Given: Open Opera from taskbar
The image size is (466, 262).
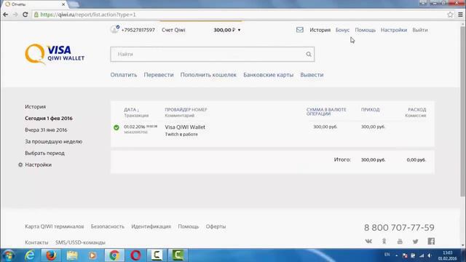Looking at the screenshot, I should click(135, 255).
